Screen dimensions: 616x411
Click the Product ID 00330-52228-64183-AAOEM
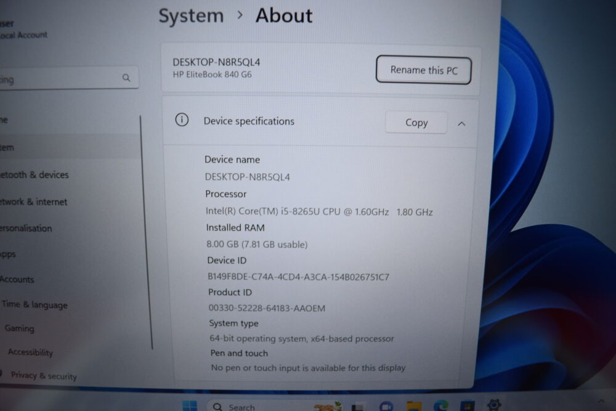[267, 308]
